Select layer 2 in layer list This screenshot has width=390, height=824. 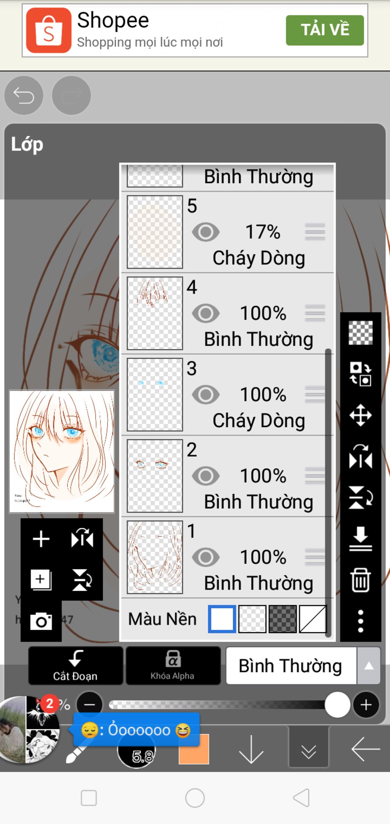(x=227, y=476)
